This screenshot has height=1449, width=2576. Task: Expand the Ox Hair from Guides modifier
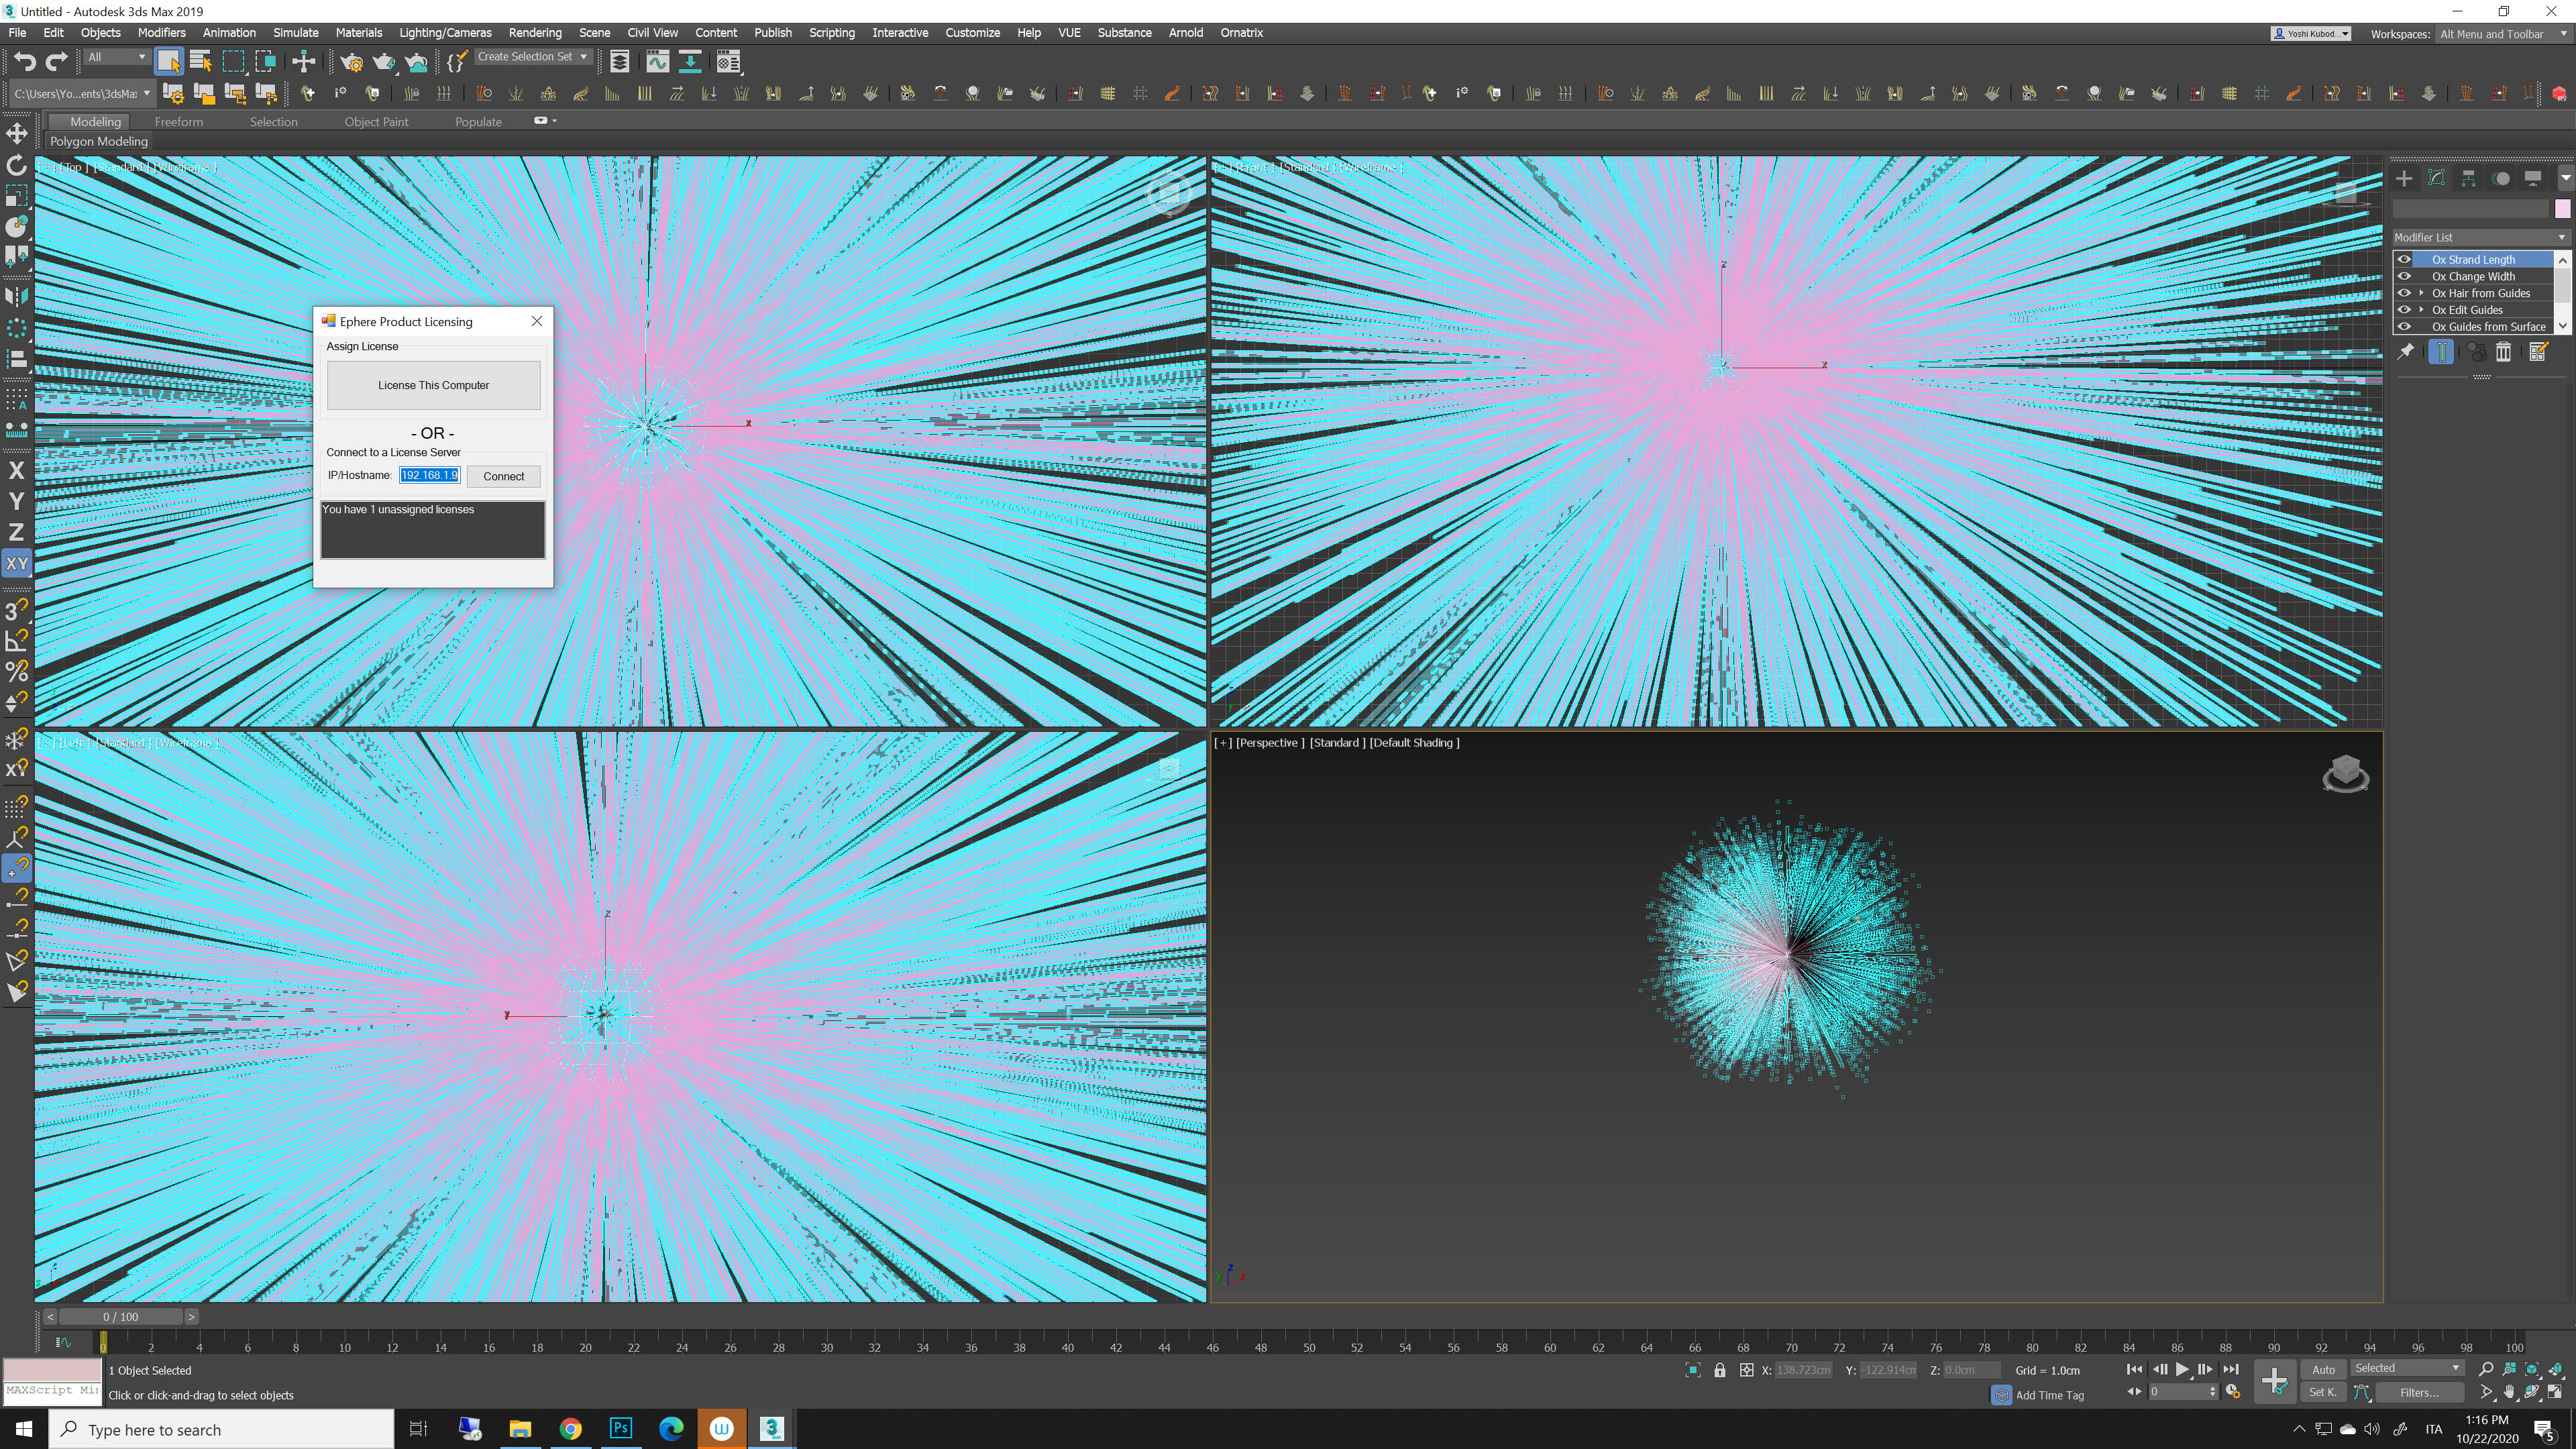pyautogui.click(x=2421, y=294)
